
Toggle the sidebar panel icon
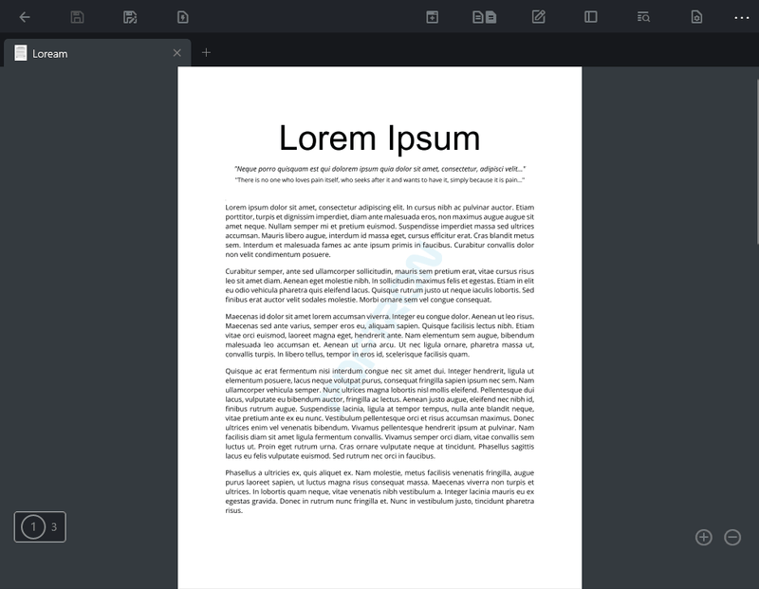590,17
